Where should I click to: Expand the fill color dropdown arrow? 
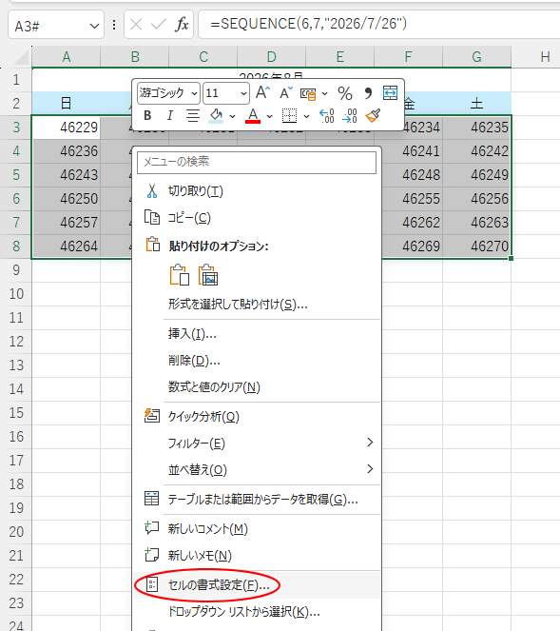click(x=232, y=116)
